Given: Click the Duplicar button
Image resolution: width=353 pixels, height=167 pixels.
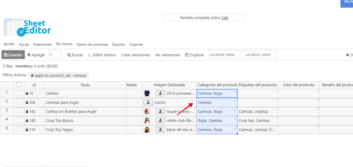Looking at the screenshot, I should 194,55.
